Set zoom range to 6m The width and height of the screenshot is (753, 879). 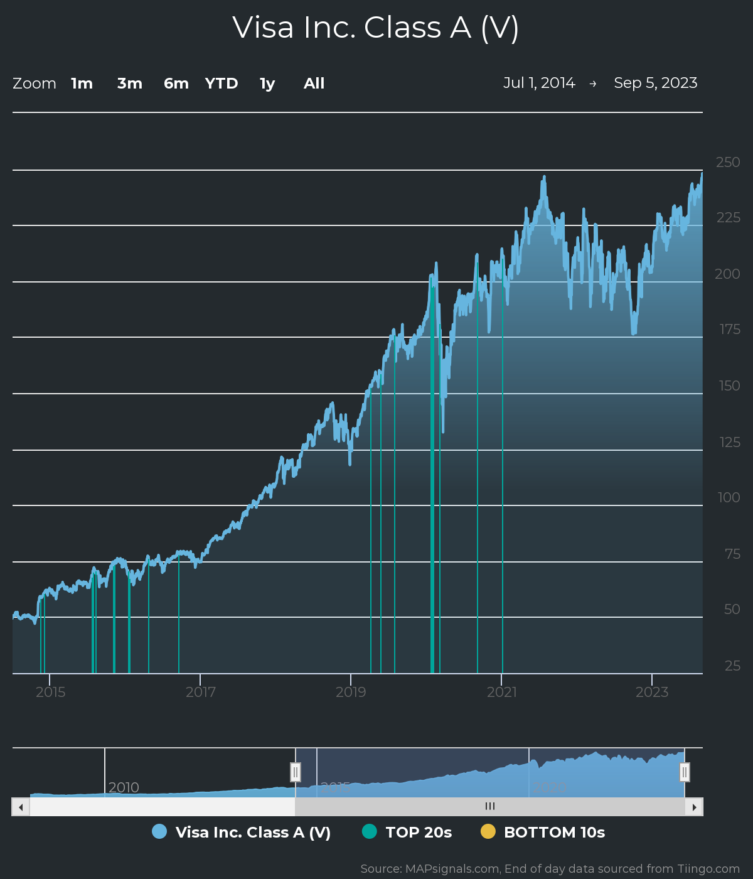point(176,84)
